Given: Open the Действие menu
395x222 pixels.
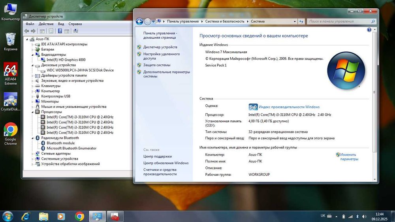Looking at the screenshot, I should [x=46, y=24].
